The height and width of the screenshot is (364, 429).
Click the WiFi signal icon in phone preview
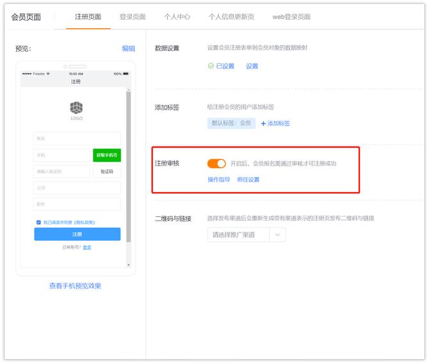coord(48,74)
